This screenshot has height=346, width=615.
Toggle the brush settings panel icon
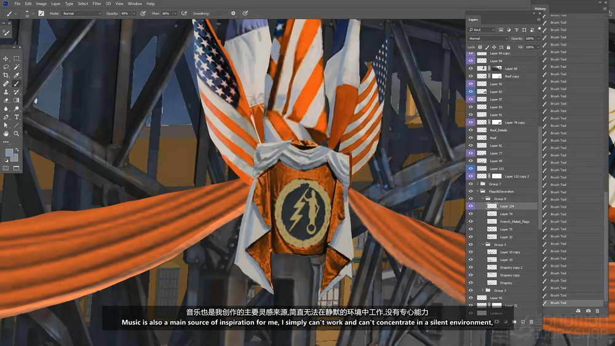tap(41, 14)
